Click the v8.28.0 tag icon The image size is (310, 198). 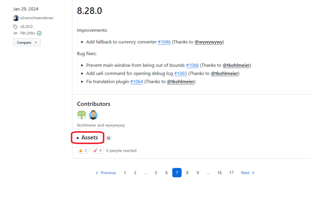pos(16,27)
